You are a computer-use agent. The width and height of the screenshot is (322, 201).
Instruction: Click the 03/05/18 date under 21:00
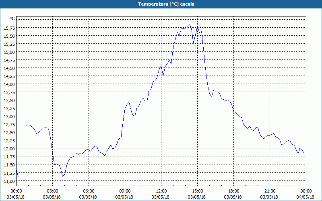tap(269, 197)
